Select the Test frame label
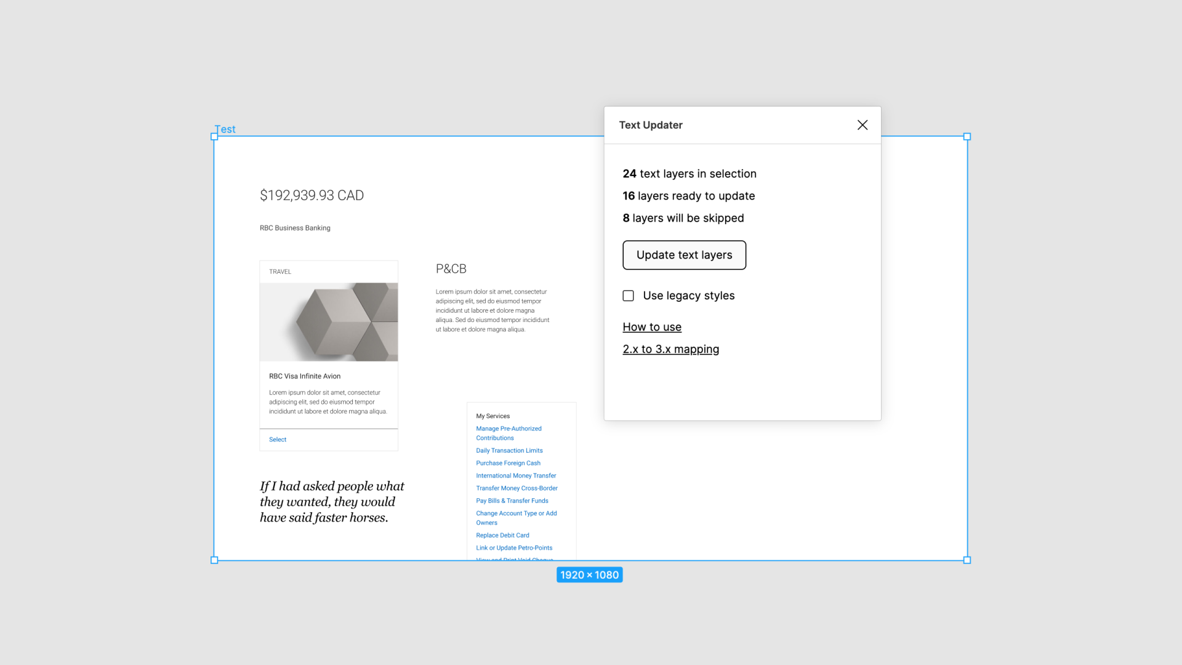Screen dimensions: 1182x665 [x=225, y=129]
